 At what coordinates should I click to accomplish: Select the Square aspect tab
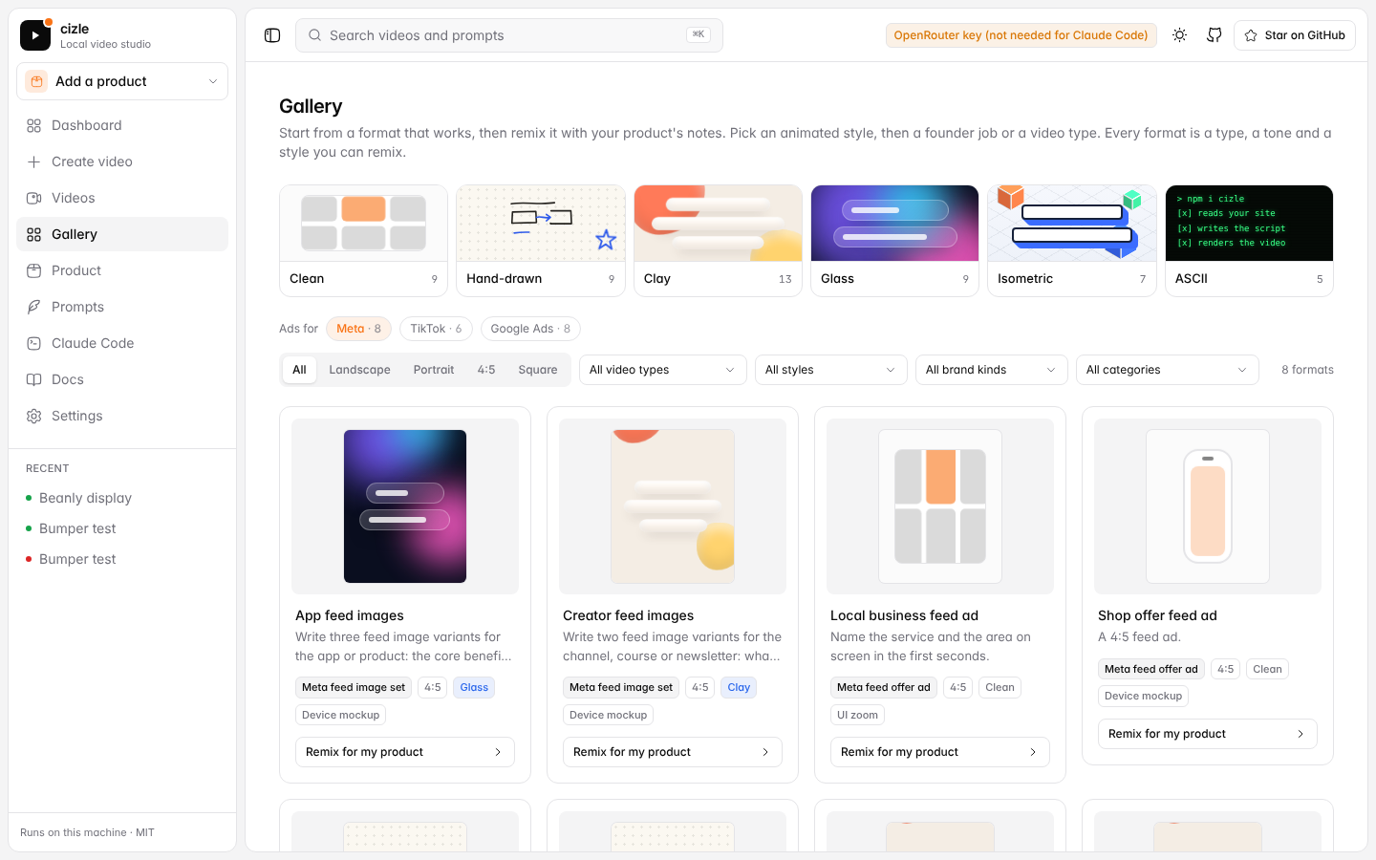(538, 370)
